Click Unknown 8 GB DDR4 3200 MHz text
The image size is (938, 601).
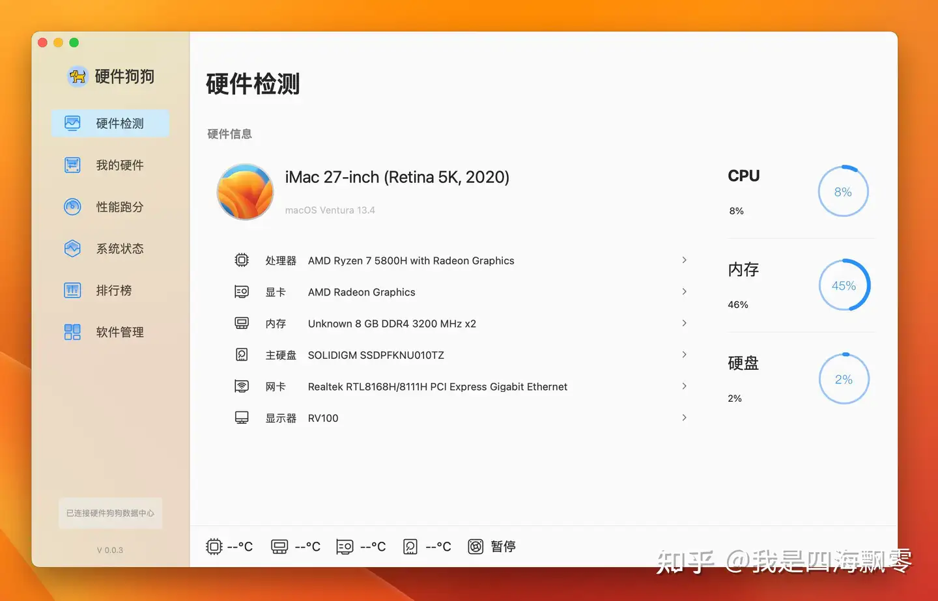392,324
